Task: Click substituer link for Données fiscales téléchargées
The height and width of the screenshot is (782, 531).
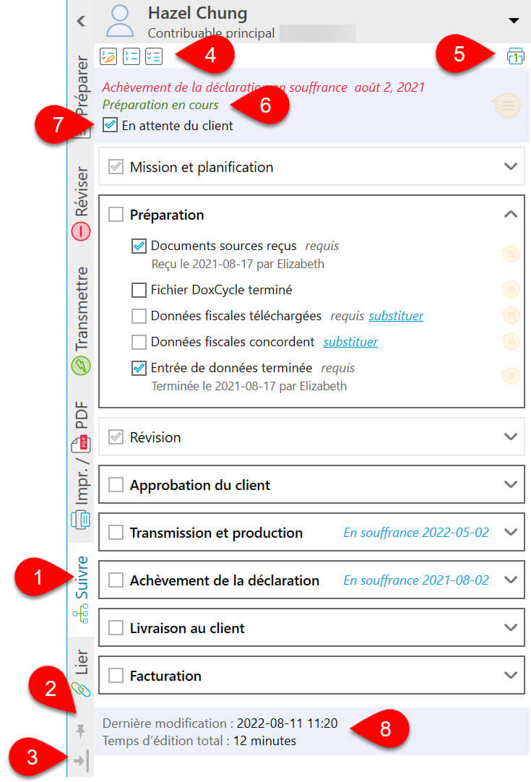Action: click(x=397, y=316)
